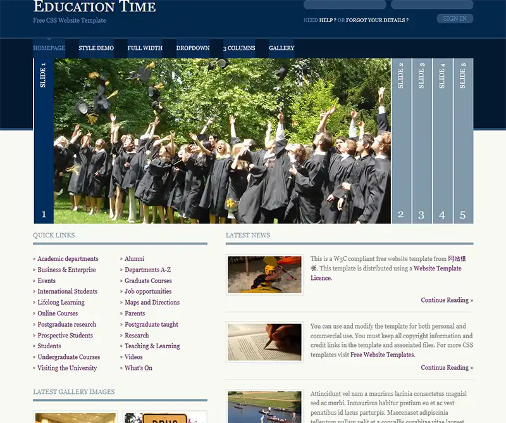
Task: Open Visiting the University link
Action: point(67,368)
